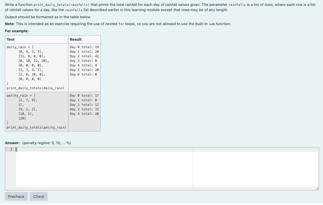Screen dimensions: 323x205
Task: Click the print_daily_totals(patchy_rain) call line
Action: [37, 128]
